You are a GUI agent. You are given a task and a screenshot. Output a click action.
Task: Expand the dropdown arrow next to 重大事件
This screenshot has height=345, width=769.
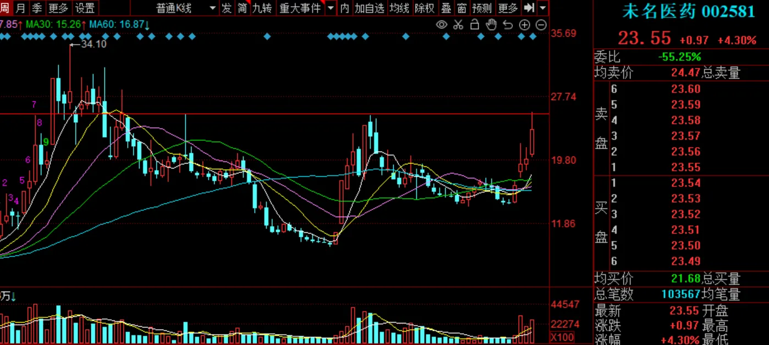[330, 8]
